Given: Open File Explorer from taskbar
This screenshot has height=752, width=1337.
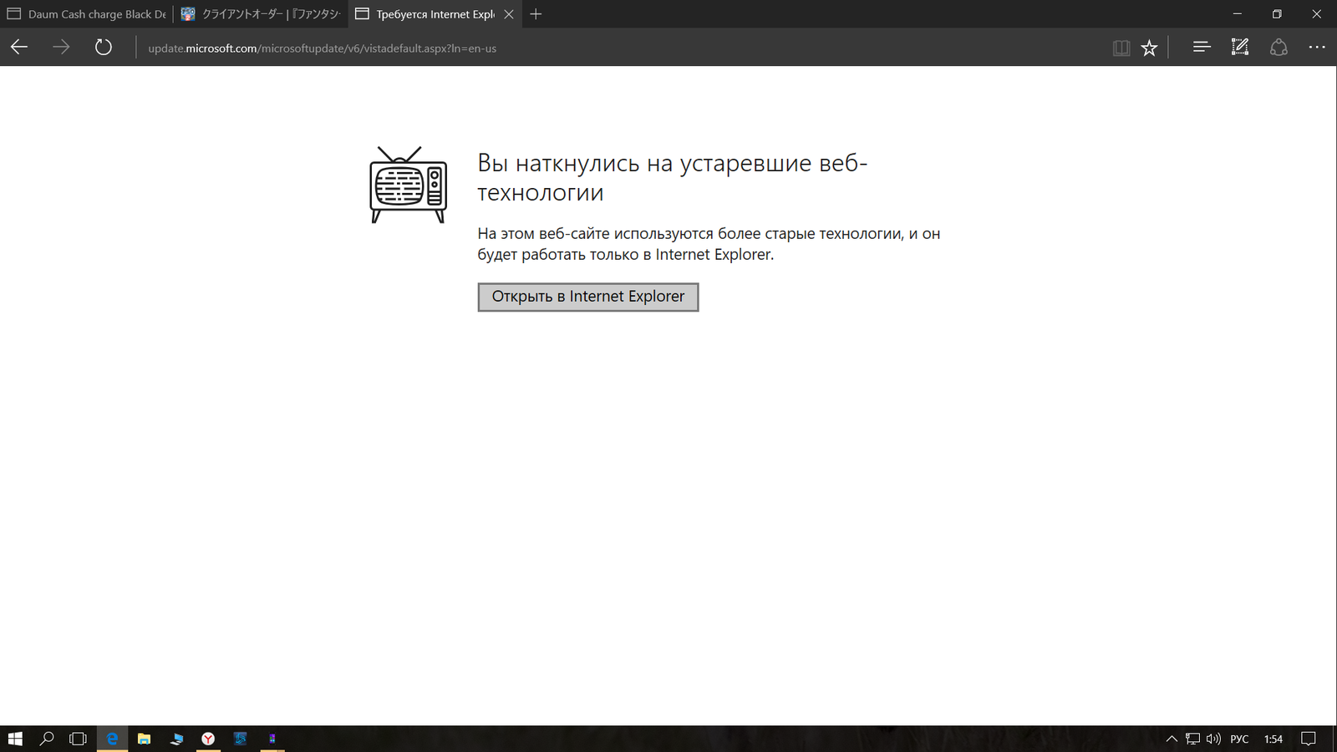Looking at the screenshot, I should pos(144,739).
